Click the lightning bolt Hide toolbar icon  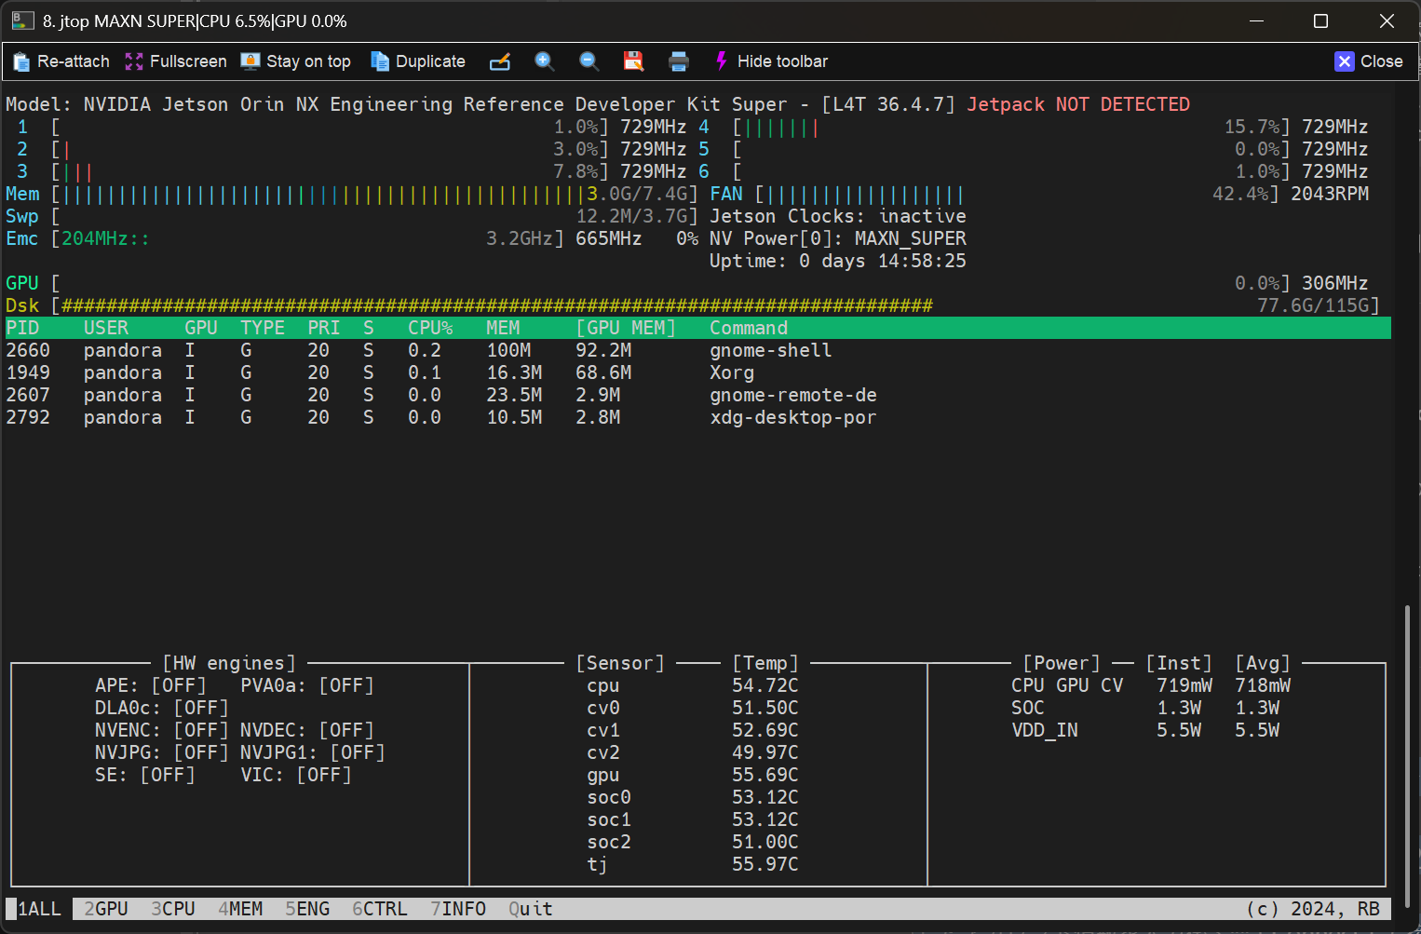click(721, 61)
